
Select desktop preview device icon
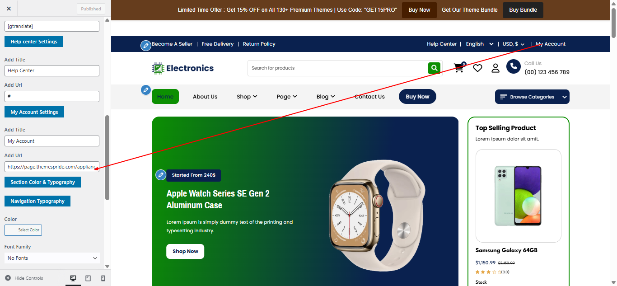click(x=73, y=278)
